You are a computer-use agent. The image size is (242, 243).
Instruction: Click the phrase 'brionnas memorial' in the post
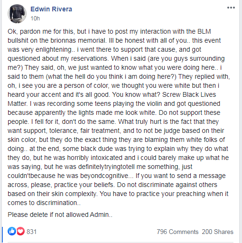click(x=78, y=40)
